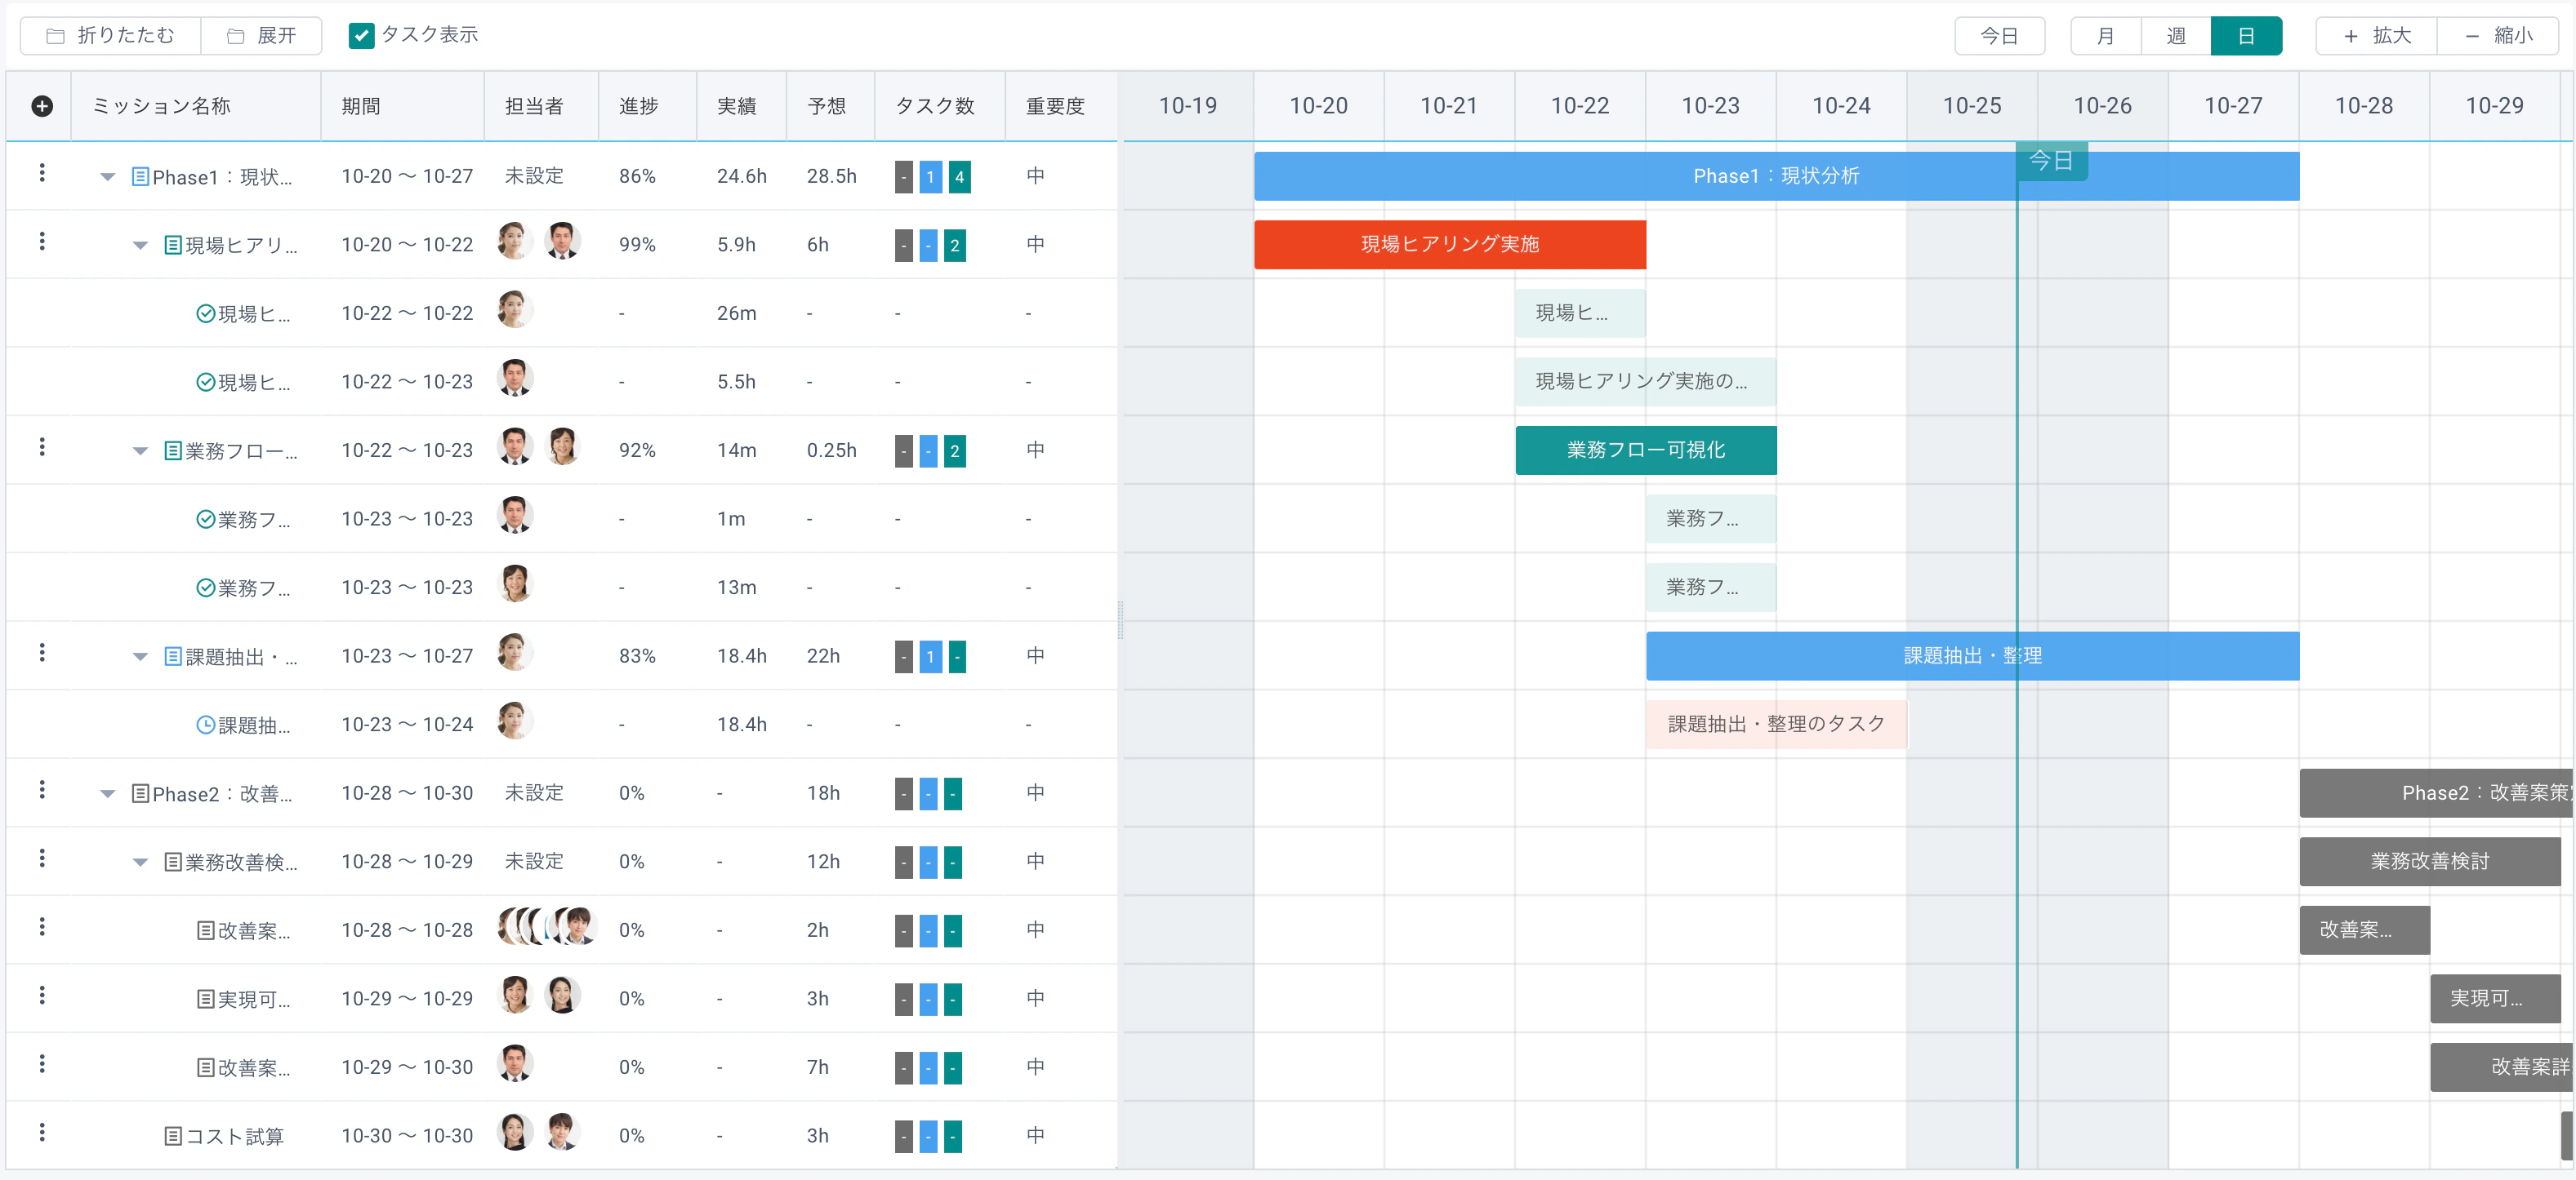Click the add mission plus icon
This screenshot has width=2576, height=1180.
[42, 106]
